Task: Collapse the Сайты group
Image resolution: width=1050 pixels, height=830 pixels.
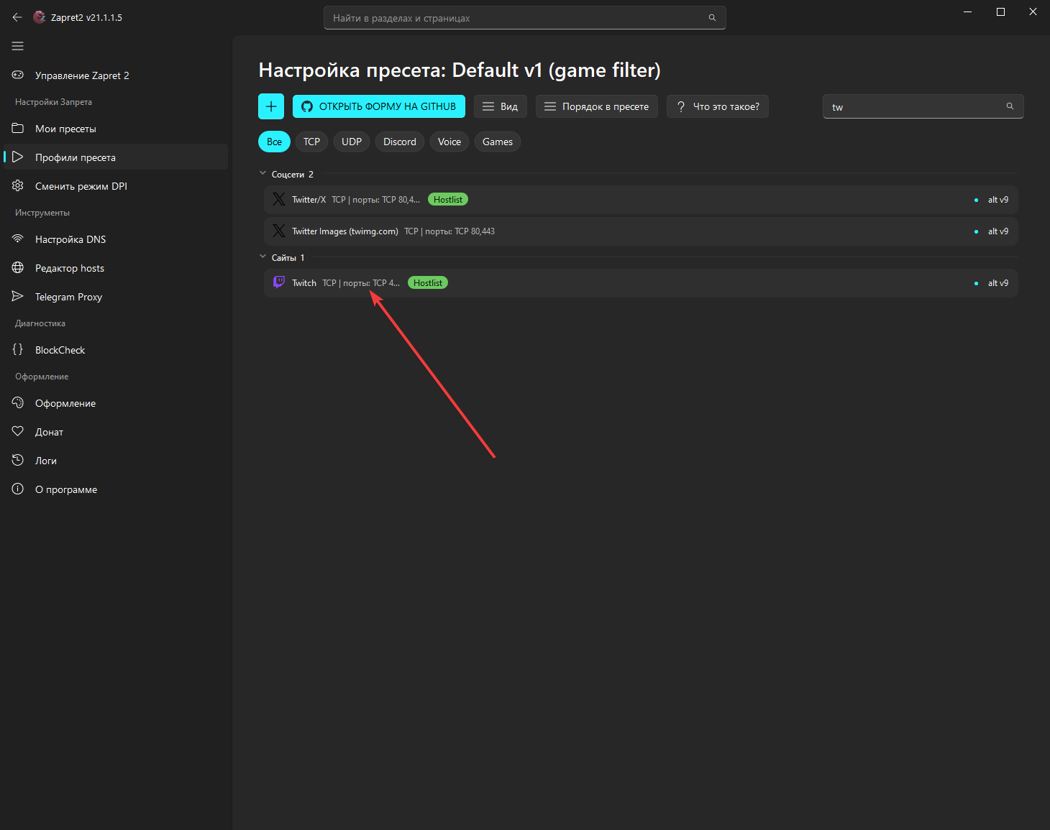Action: (x=262, y=257)
